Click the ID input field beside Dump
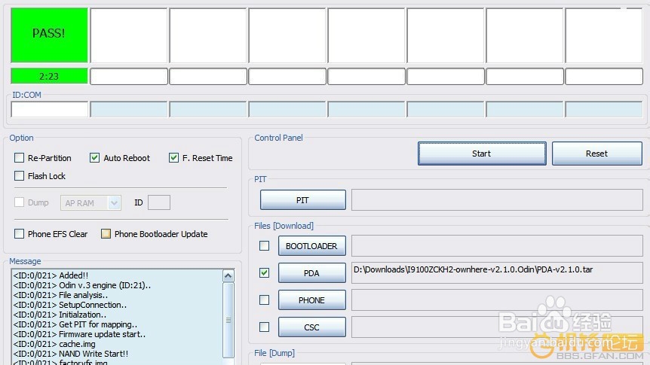This screenshot has width=650, height=365. [x=159, y=202]
